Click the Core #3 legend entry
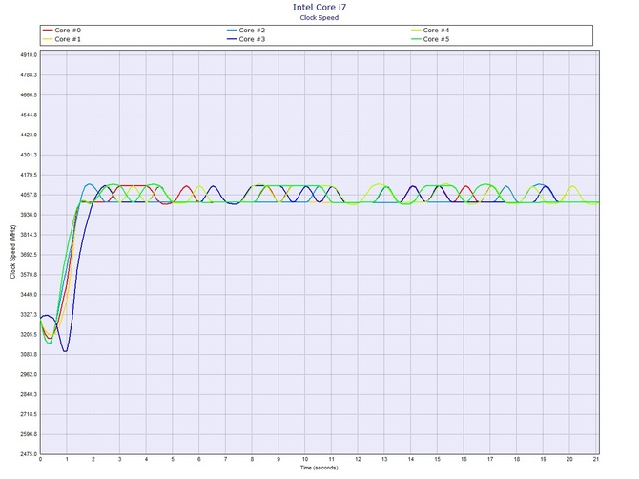The width and height of the screenshot is (639, 479). coord(246,39)
